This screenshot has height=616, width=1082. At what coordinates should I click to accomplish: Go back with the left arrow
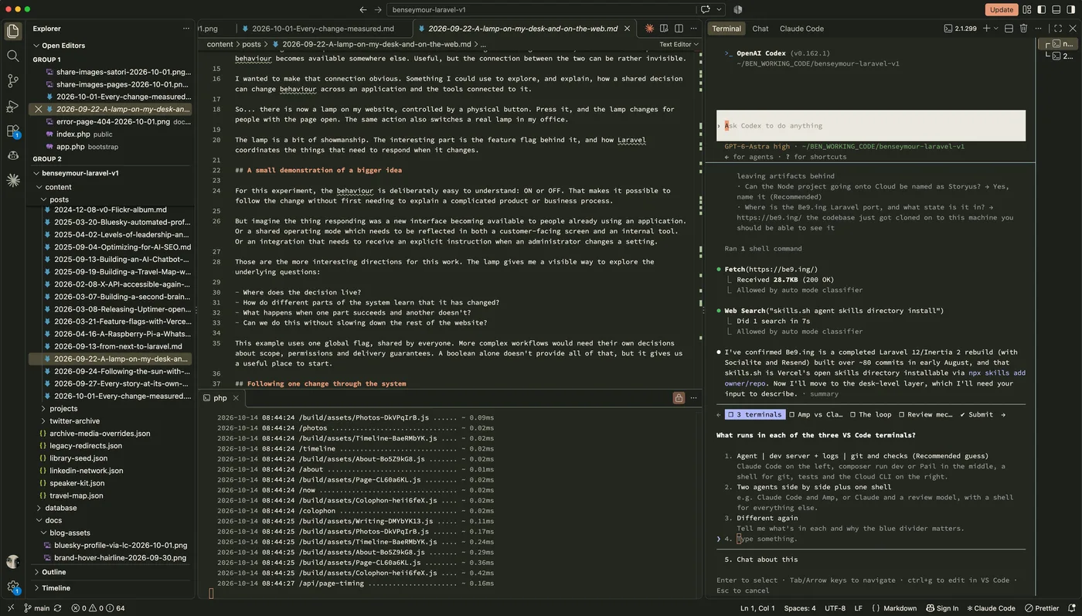(x=363, y=9)
